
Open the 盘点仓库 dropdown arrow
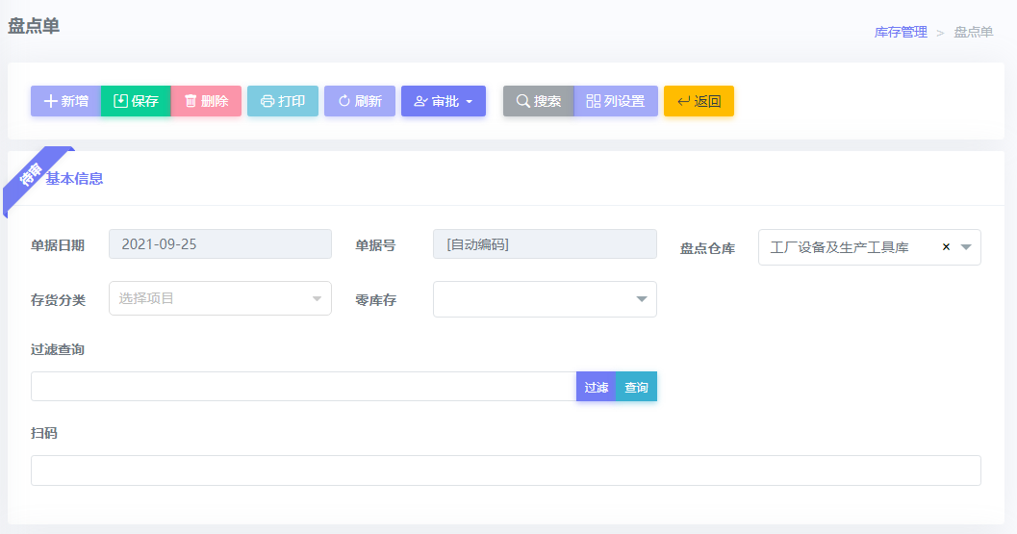[966, 247]
